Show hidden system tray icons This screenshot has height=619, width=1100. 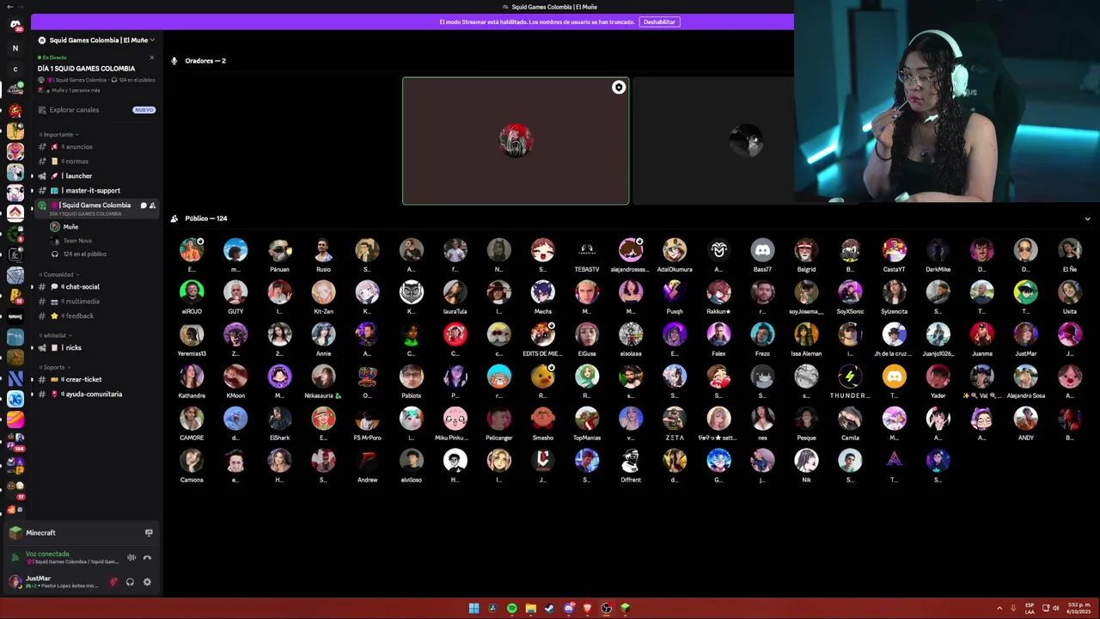coord(999,609)
